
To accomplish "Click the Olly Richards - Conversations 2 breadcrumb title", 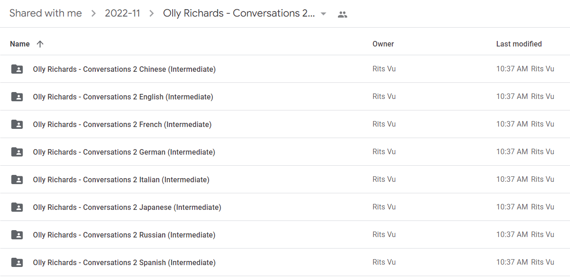I will coord(239,13).
